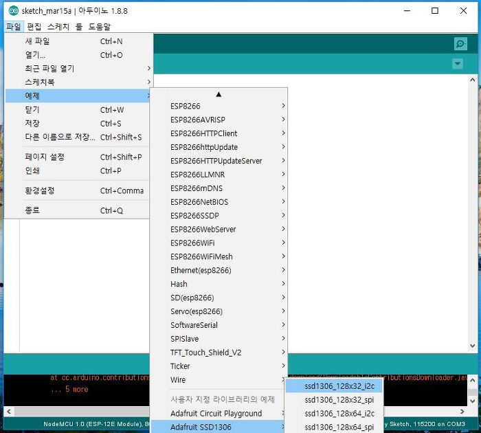Choose 다른 이름으로 저장... entry
Viewport: 481px width, 433px height.
[78, 137]
